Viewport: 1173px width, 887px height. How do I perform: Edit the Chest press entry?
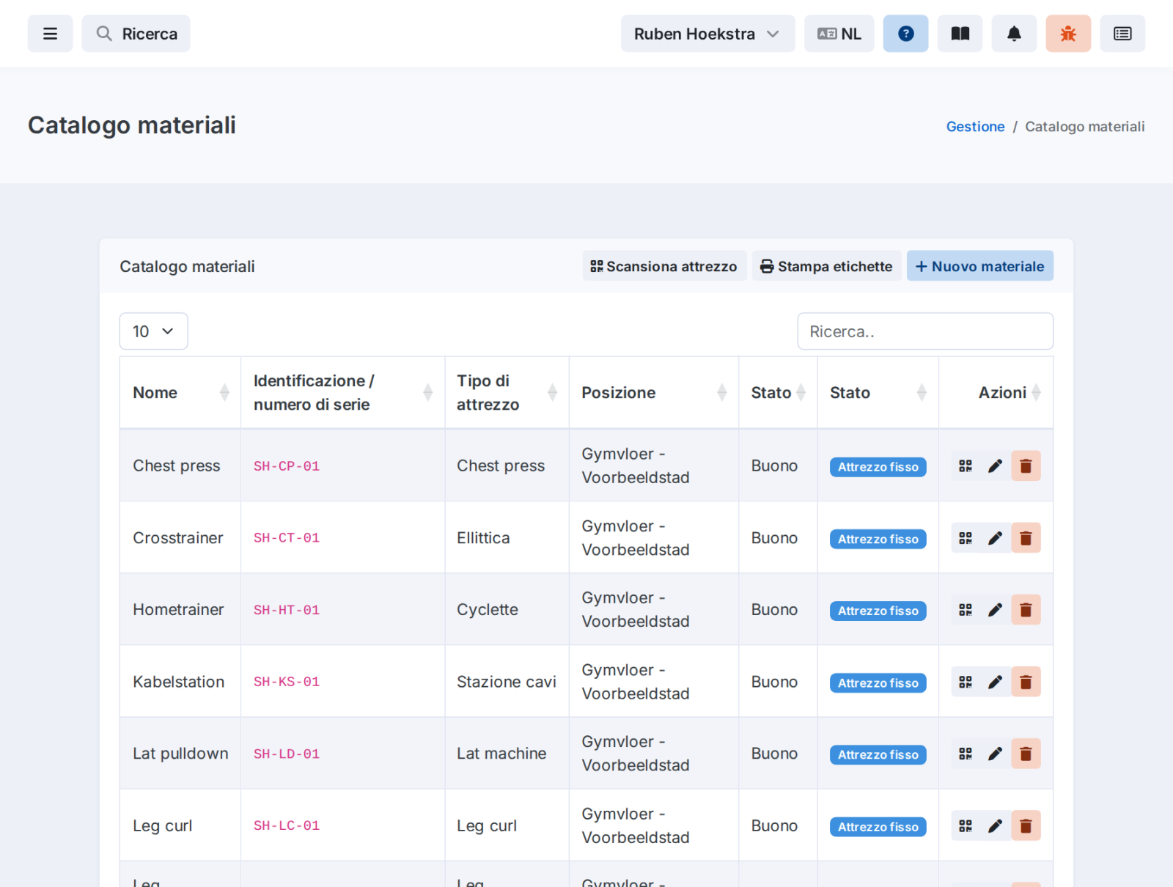(x=995, y=466)
